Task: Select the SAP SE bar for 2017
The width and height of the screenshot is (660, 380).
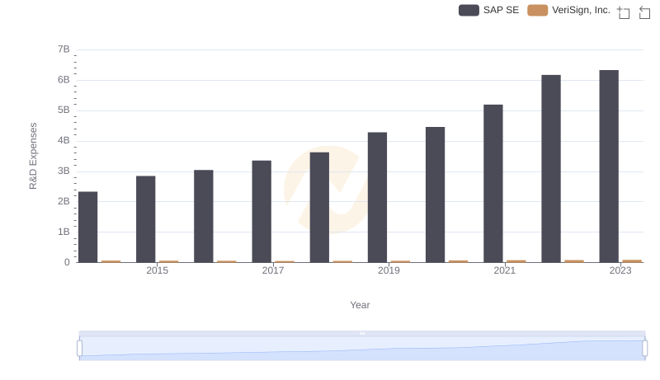Action: (x=262, y=212)
